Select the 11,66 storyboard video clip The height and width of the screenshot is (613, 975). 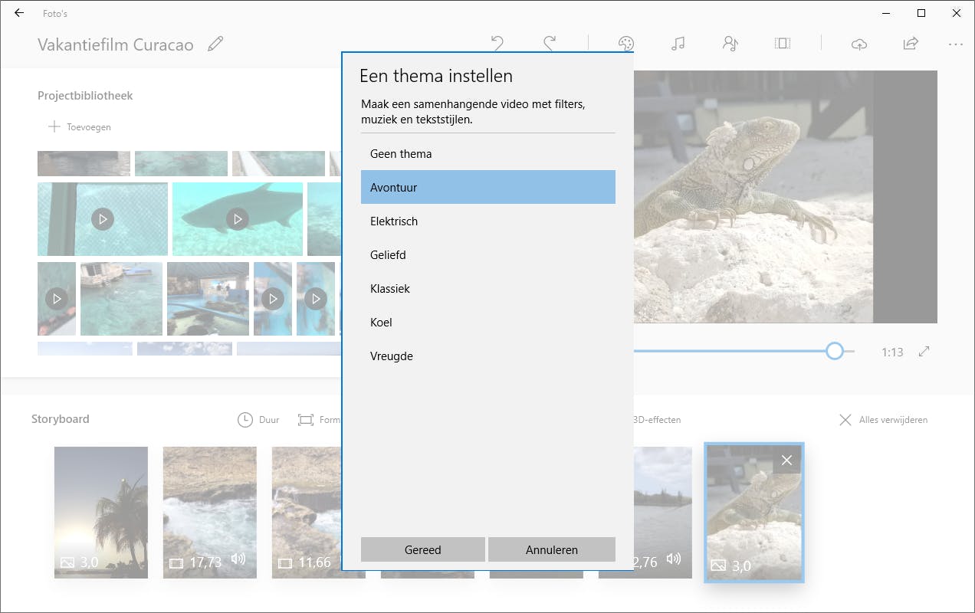(307, 512)
